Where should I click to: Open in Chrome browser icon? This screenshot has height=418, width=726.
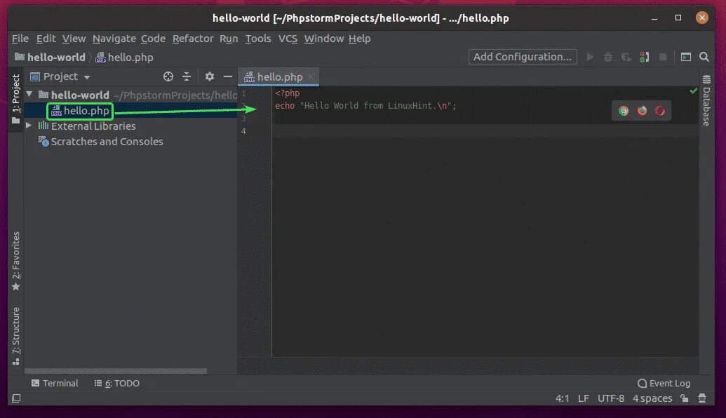tap(624, 111)
